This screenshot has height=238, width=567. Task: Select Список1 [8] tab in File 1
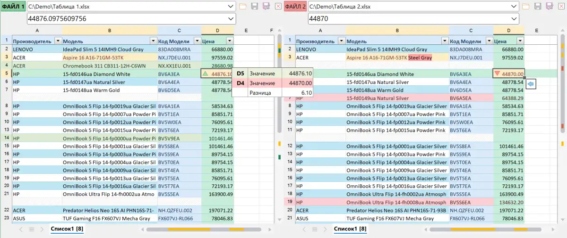67,229
